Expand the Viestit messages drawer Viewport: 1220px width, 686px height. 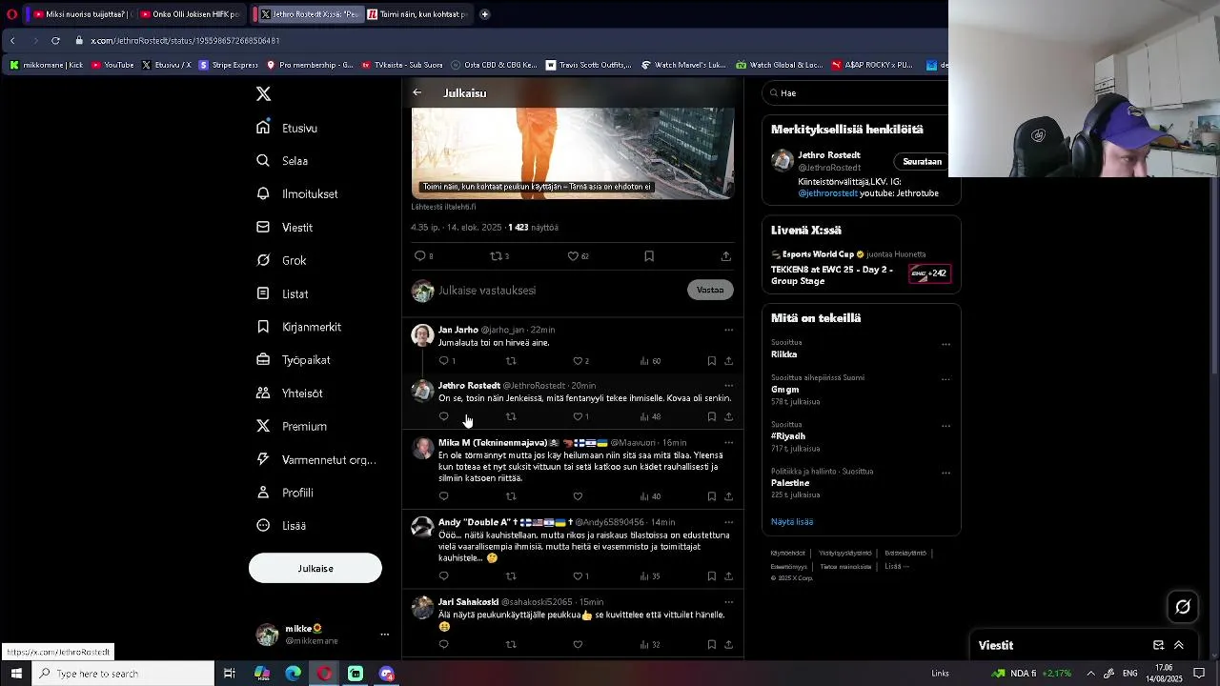1179,645
